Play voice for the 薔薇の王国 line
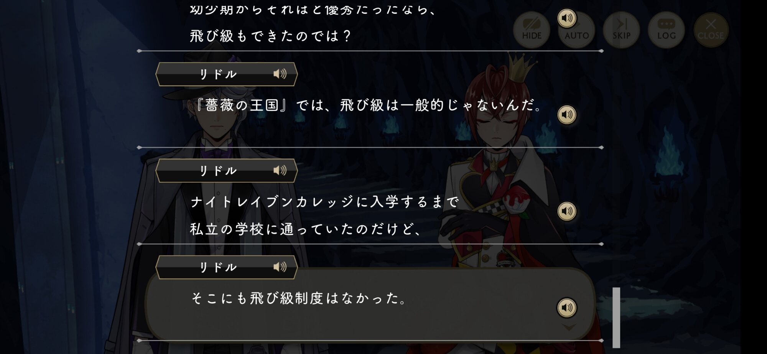This screenshot has width=767, height=354. [567, 114]
